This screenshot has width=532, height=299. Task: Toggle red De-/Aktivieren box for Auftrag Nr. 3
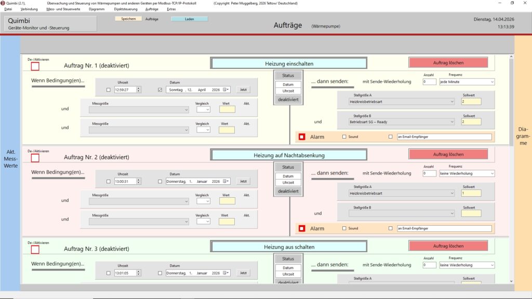point(35,250)
